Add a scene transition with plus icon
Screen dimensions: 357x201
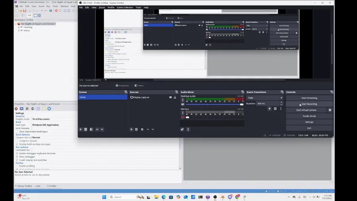tap(270, 109)
